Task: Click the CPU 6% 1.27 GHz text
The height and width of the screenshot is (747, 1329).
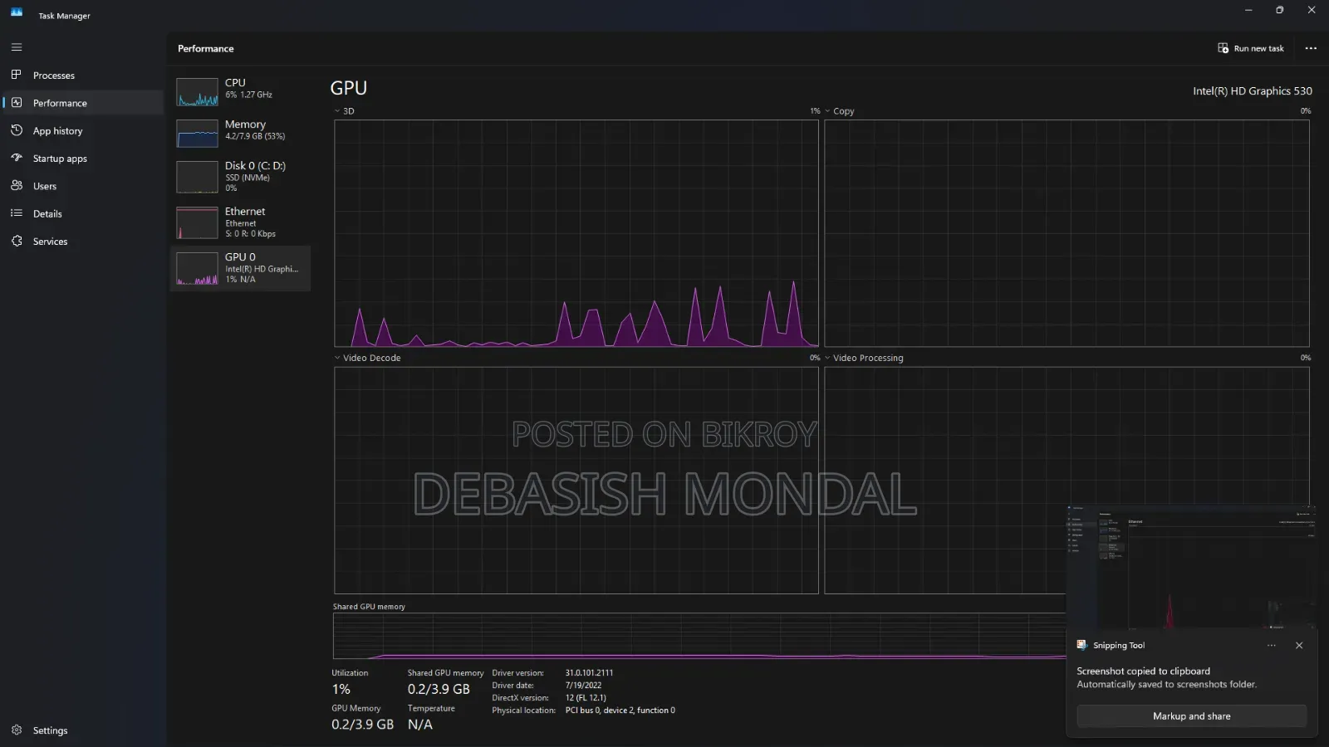Action: [x=249, y=95]
